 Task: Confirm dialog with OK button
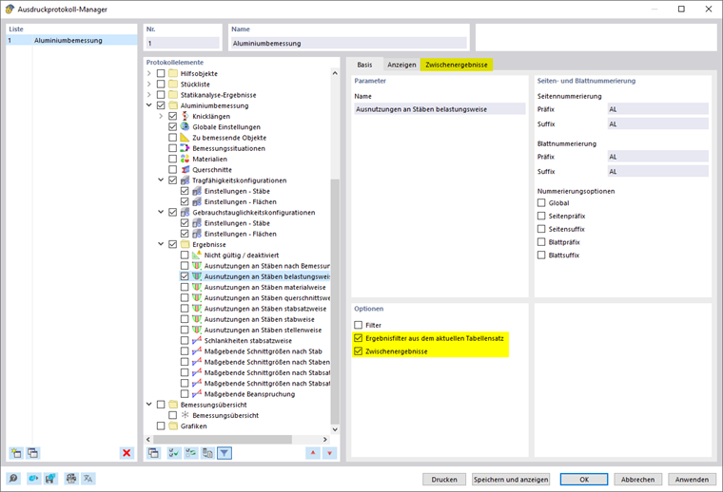pos(584,479)
